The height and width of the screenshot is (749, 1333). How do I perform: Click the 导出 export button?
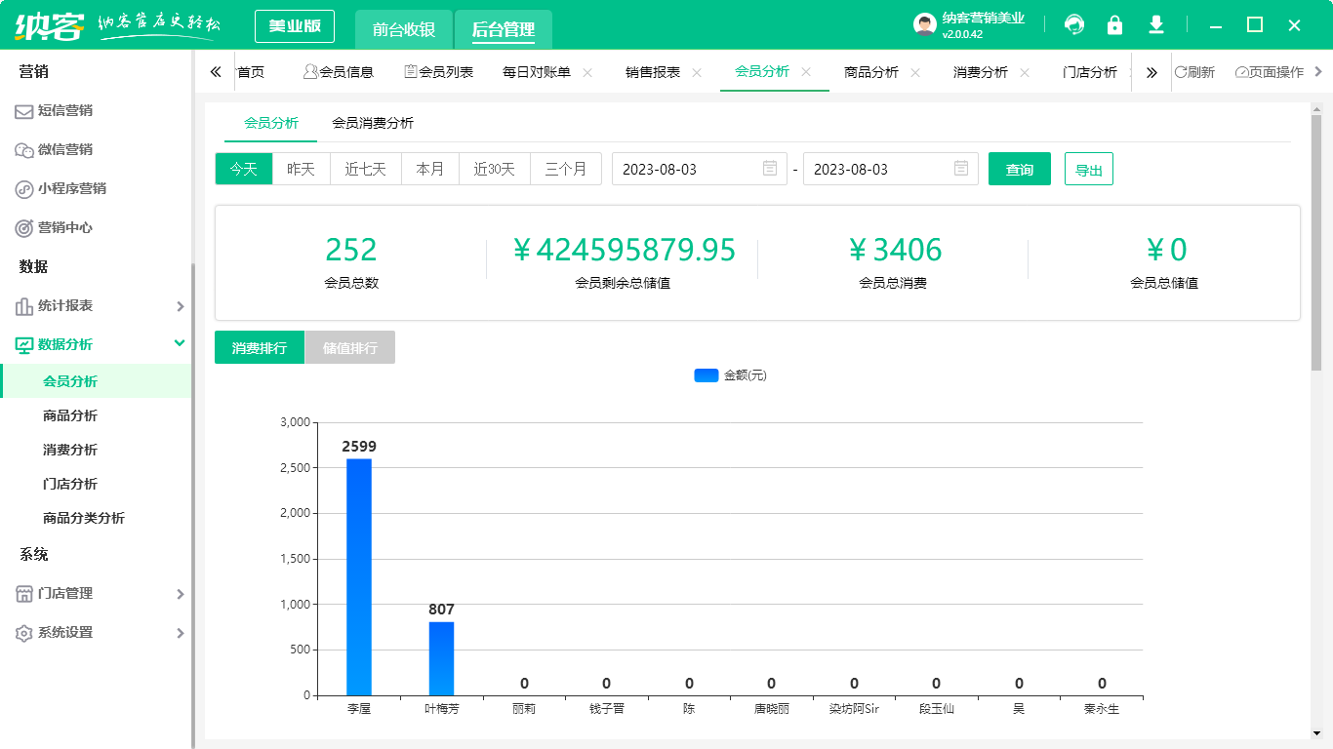[1088, 168]
